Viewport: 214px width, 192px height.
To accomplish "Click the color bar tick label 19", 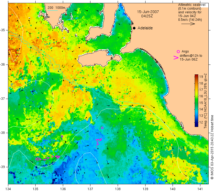I will [201, 77].
